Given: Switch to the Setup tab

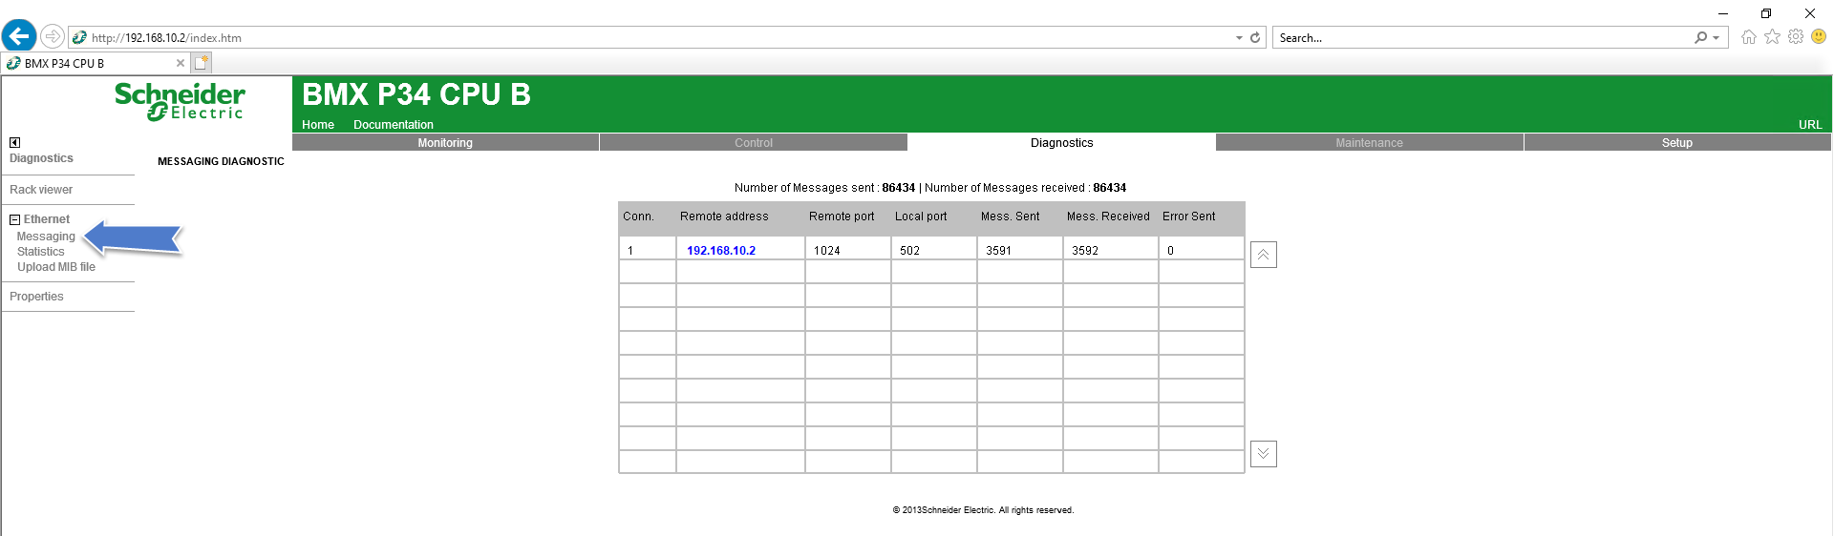Looking at the screenshot, I should click(1677, 143).
